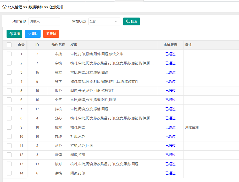Toggle the select-all header checkbox
The width and height of the screenshot is (239, 182).
pyautogui.click(x=9, y=45)
